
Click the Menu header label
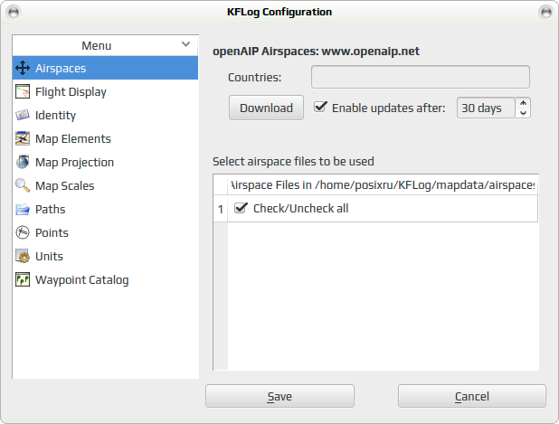[x=96, y=45]
